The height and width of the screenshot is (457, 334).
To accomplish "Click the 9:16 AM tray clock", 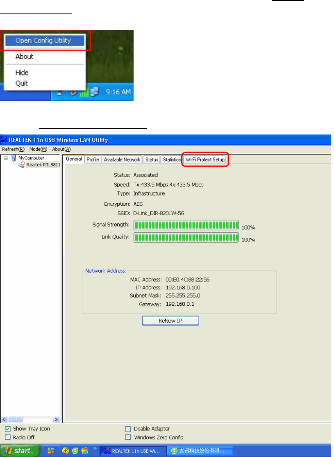I will (118, 92).
